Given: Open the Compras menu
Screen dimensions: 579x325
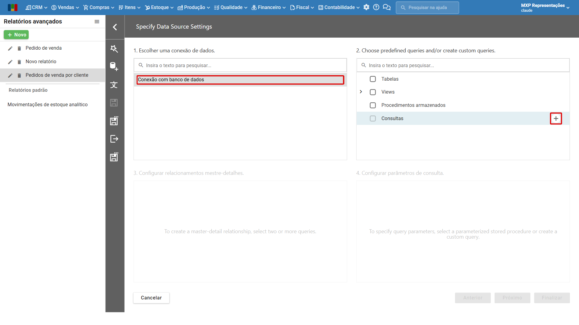Looking at the screenshot, I should tap(99, 8).
